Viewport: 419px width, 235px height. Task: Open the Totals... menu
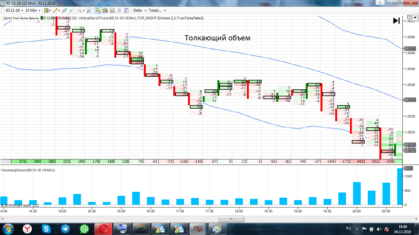(157, 10)
